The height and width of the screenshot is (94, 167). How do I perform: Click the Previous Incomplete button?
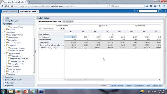117,85
